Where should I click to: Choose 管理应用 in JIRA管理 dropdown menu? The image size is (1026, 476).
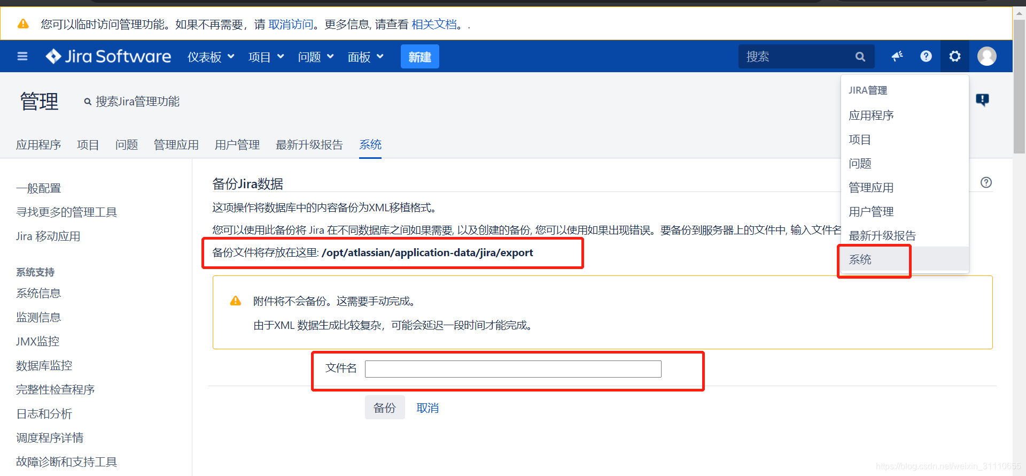point(905,187)
